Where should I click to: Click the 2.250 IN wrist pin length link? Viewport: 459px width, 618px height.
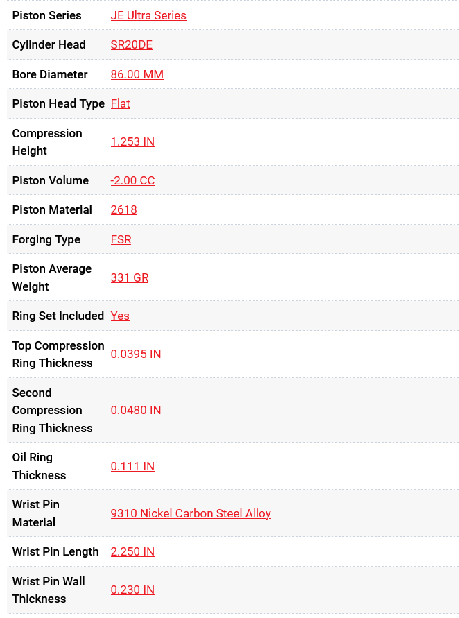coord(132,551)
